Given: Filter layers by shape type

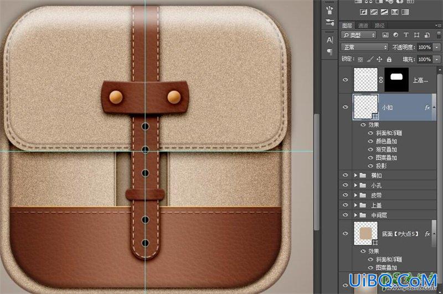Looking at the screenshot, I should pos(416,35).
